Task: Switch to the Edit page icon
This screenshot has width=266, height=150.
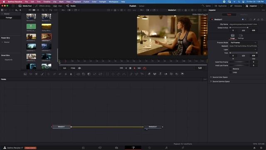Action: (116, 148)
